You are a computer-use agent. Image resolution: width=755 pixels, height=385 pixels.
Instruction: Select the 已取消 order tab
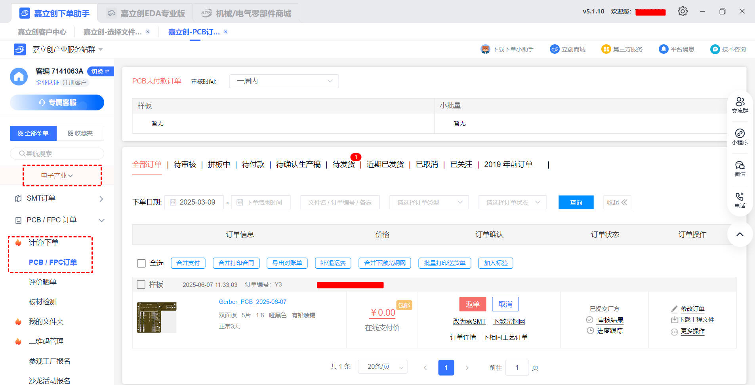tap(427, 164)
